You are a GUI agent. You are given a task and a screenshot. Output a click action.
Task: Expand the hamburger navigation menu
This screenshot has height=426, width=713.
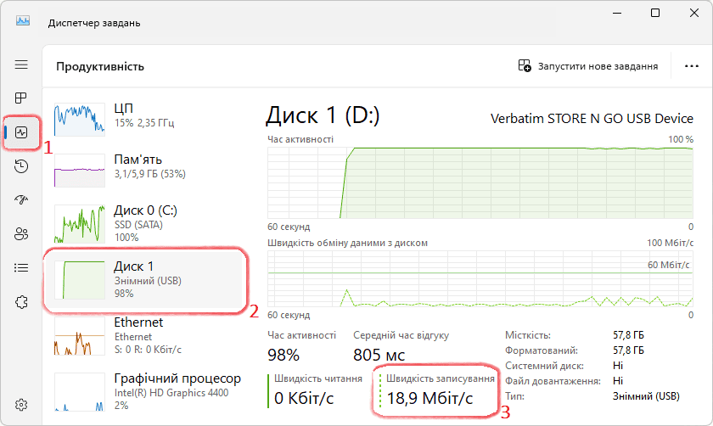pyautogui.click(x=21, y=64)
